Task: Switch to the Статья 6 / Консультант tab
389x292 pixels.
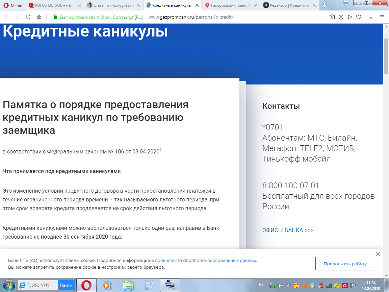Action: pyautogui.click(x=110, y=5)
